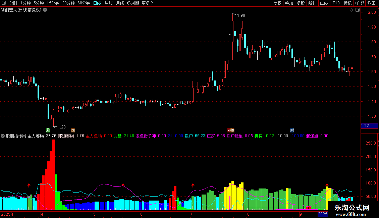
Task: Select the 30分钟 period tab
Action: [68, 3]
